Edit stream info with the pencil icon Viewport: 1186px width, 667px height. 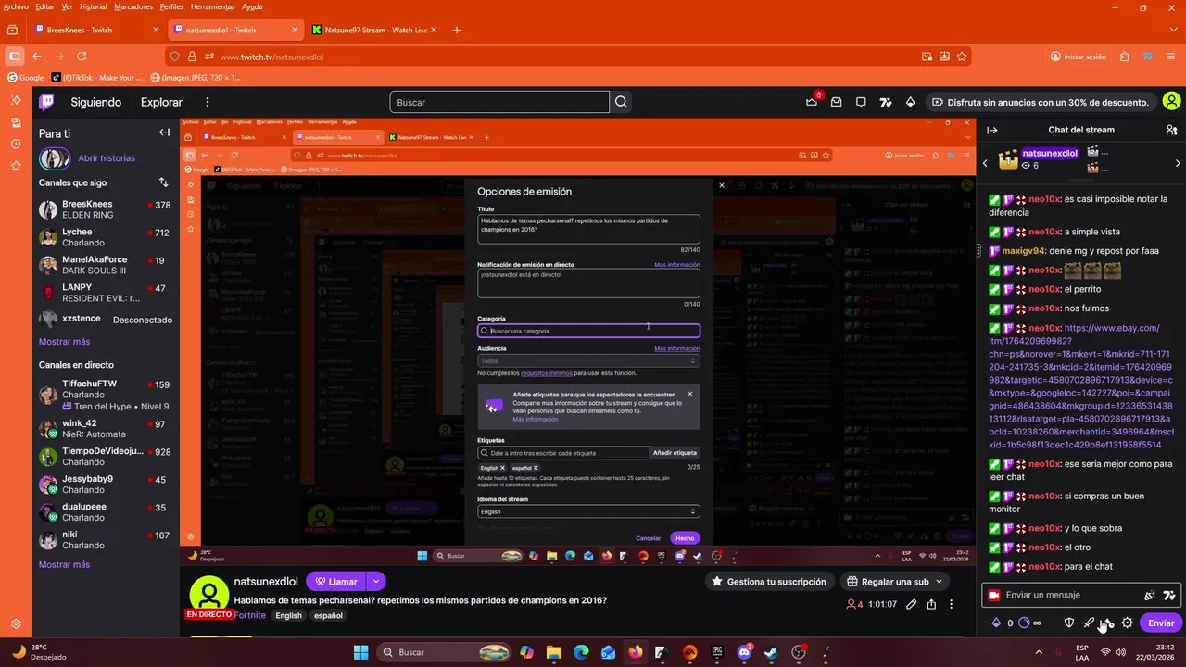pyautogui.click(x=912, y=604)
